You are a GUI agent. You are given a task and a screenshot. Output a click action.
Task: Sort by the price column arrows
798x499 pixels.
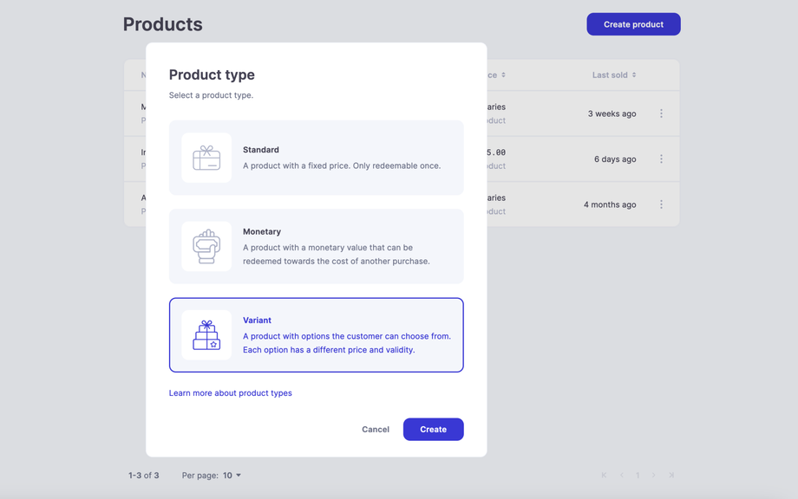coord(503,75)
